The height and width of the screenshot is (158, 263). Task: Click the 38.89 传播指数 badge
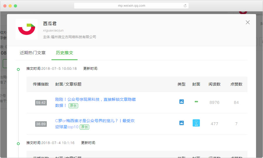(41, 124)
